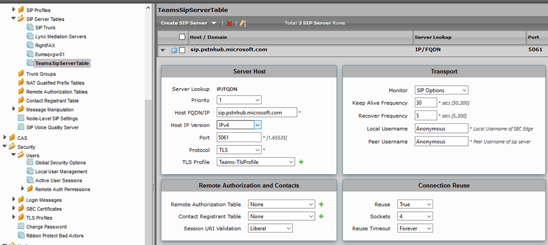Click the SBC Certificates folder icon
548x245 pixels.
(21, 209)
